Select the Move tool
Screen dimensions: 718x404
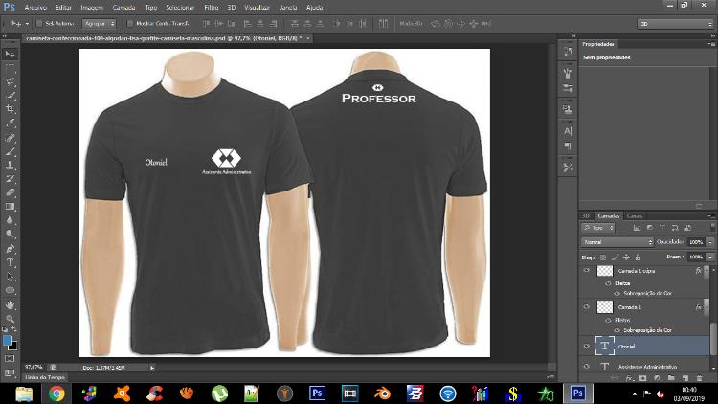[x=11, y=54]
